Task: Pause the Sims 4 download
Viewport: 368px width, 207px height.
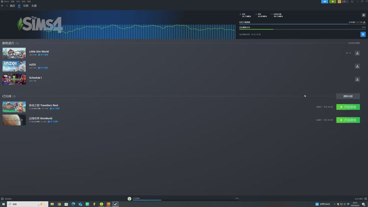Action: coord(363,34)
